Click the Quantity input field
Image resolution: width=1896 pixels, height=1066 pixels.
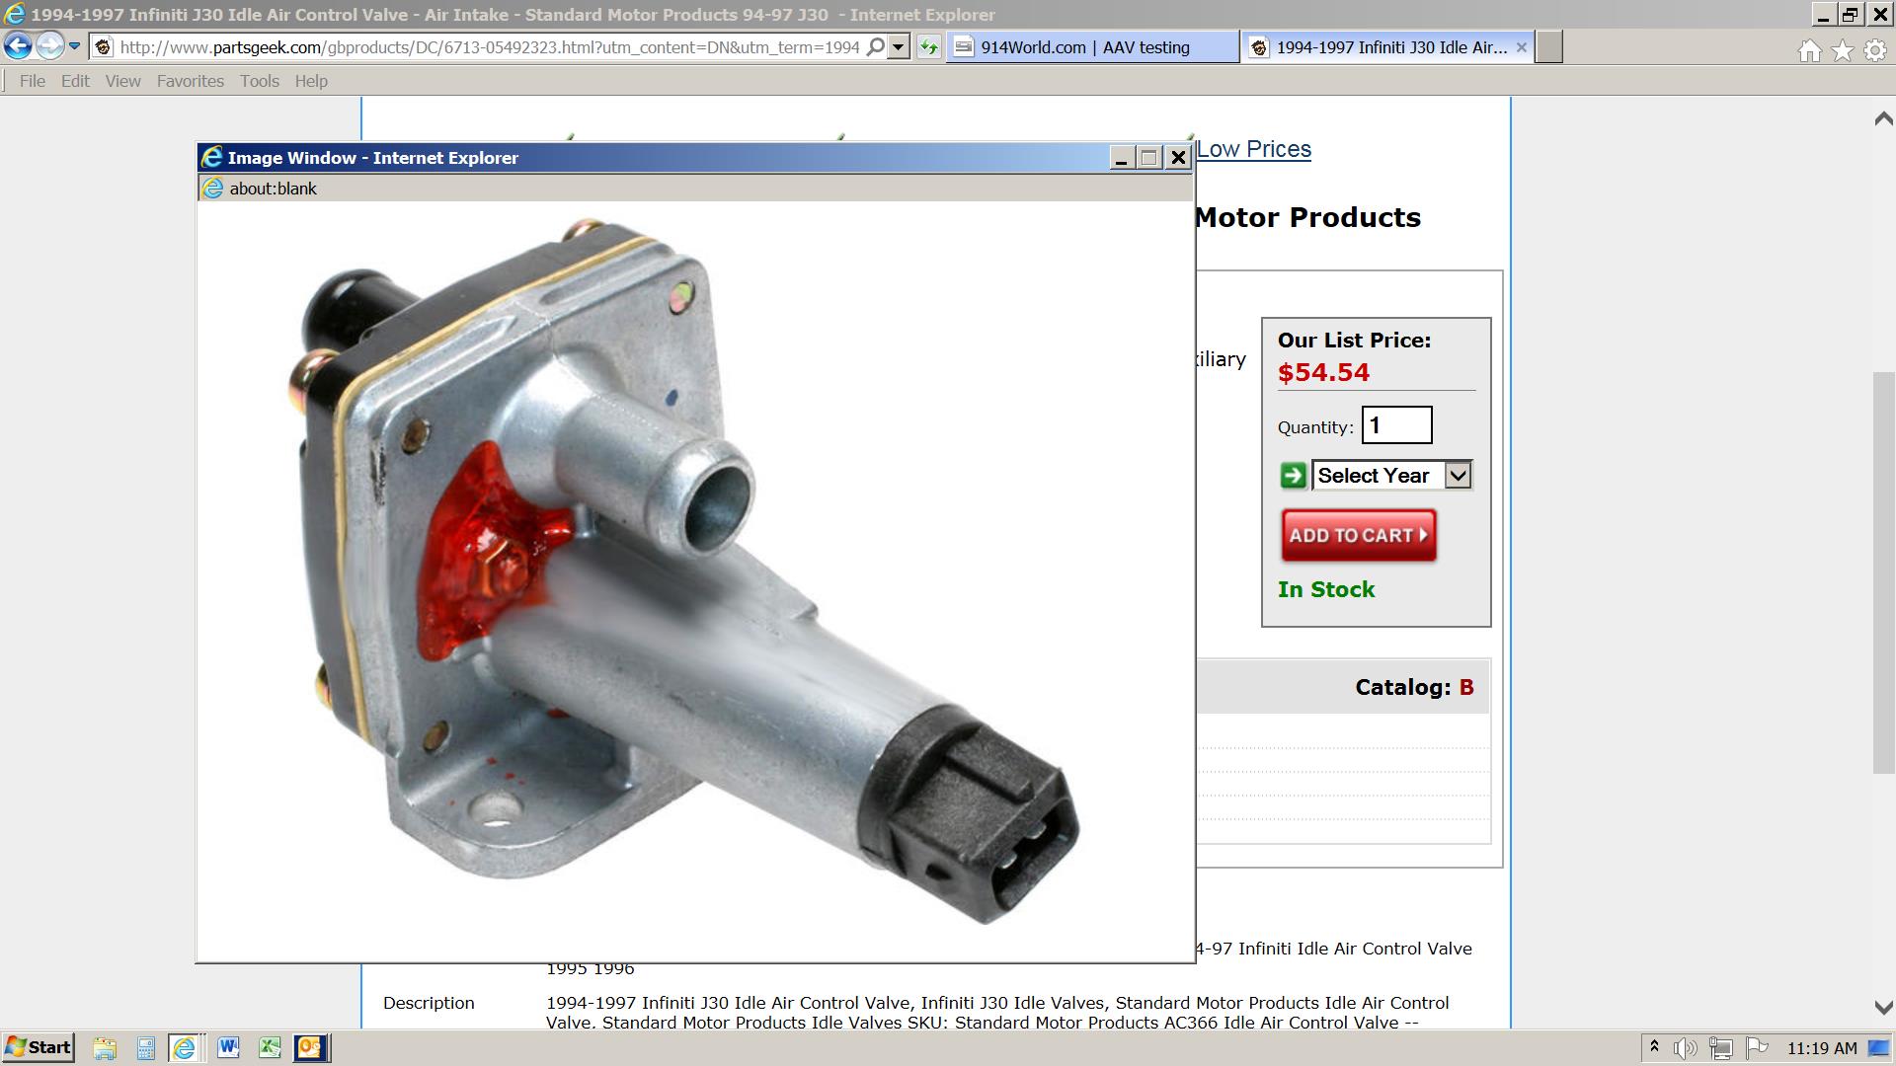click(x=1396, y=425)
